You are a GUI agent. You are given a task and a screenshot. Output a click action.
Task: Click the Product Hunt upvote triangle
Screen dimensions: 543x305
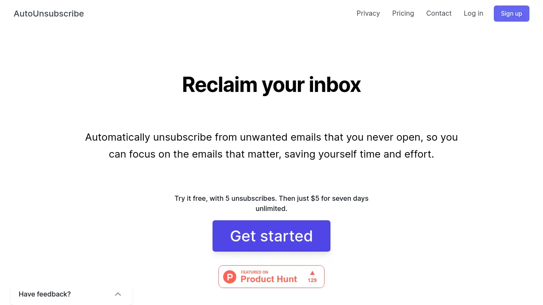point(312,273)
